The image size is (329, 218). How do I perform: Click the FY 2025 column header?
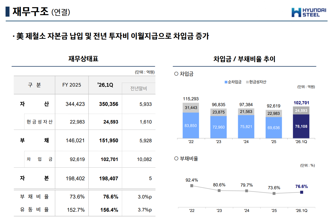(72, 85)
